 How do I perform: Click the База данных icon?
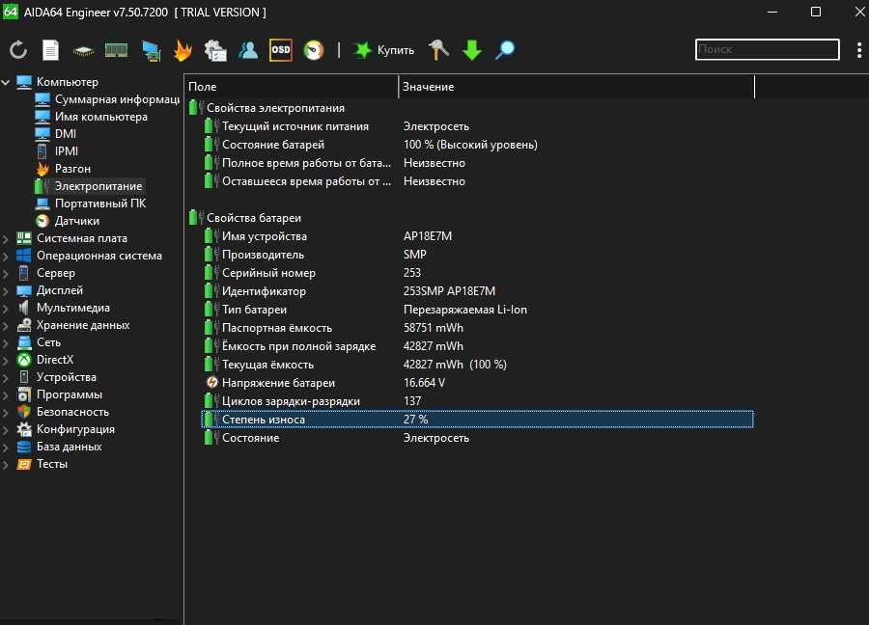coord(24,447)
